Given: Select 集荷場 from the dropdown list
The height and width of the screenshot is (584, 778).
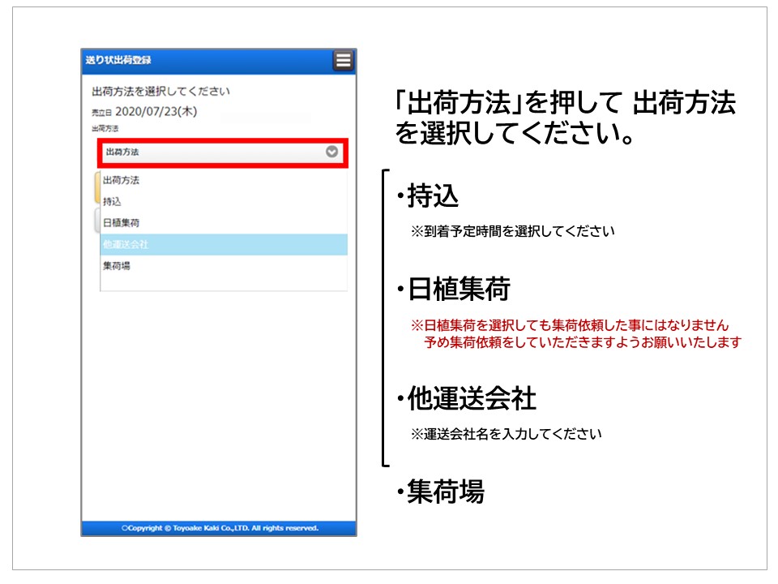Looking at the screenshot, I should point(117,266).
